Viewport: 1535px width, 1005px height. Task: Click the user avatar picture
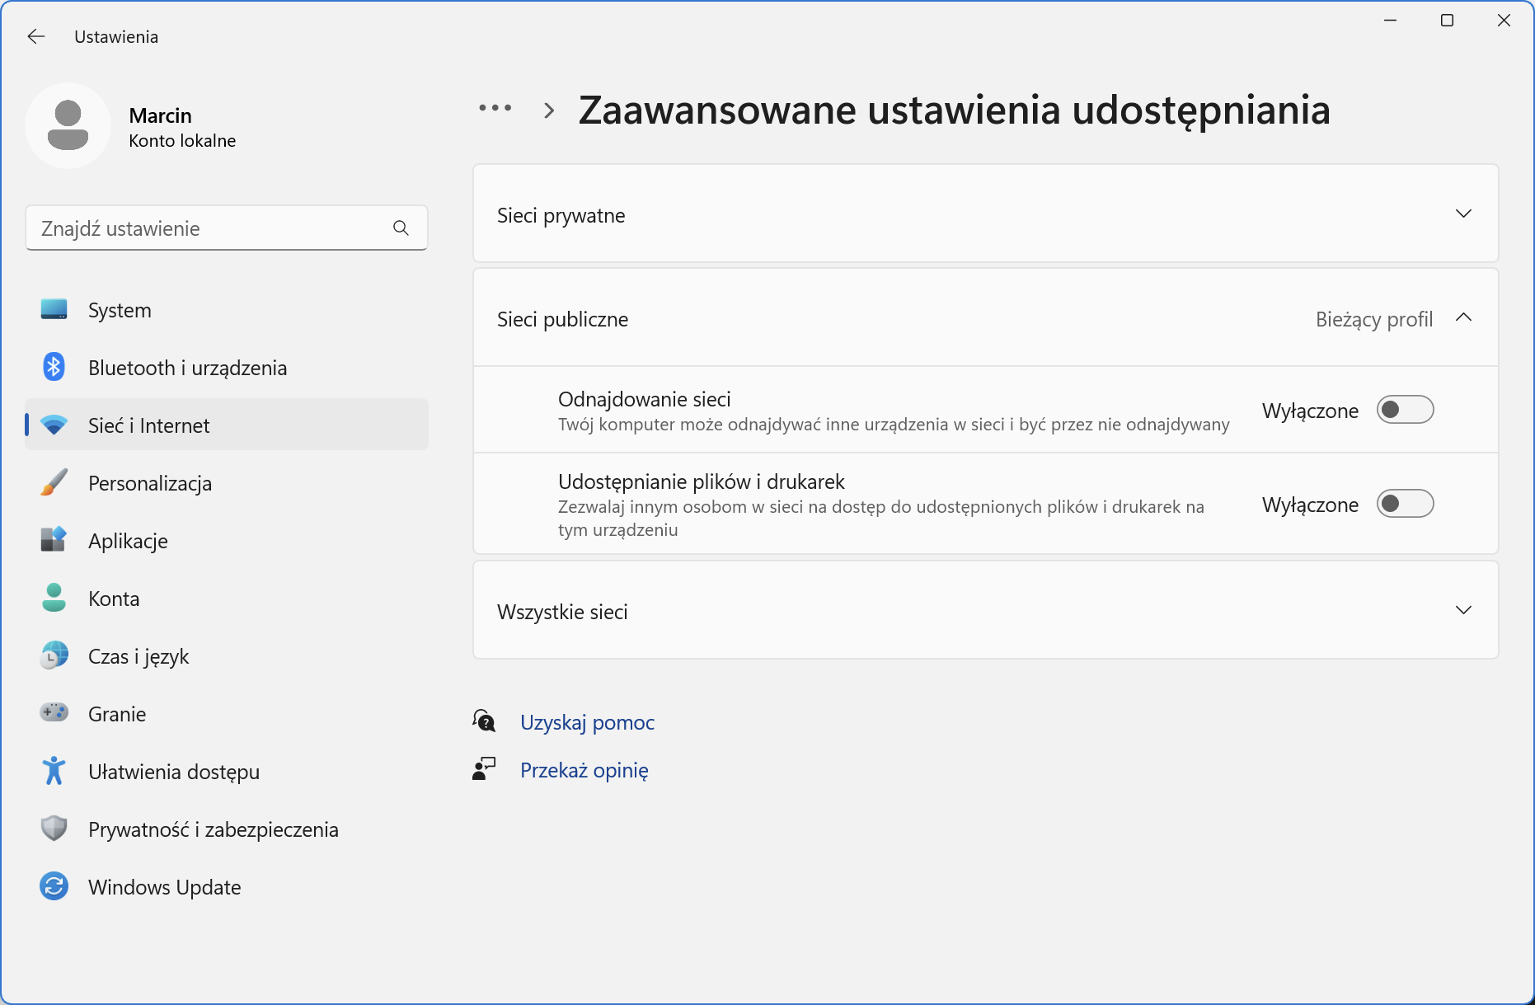pyautogui.click(x=68, y=126)
